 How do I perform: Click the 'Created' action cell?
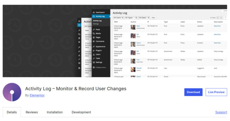tap(200, 43)
